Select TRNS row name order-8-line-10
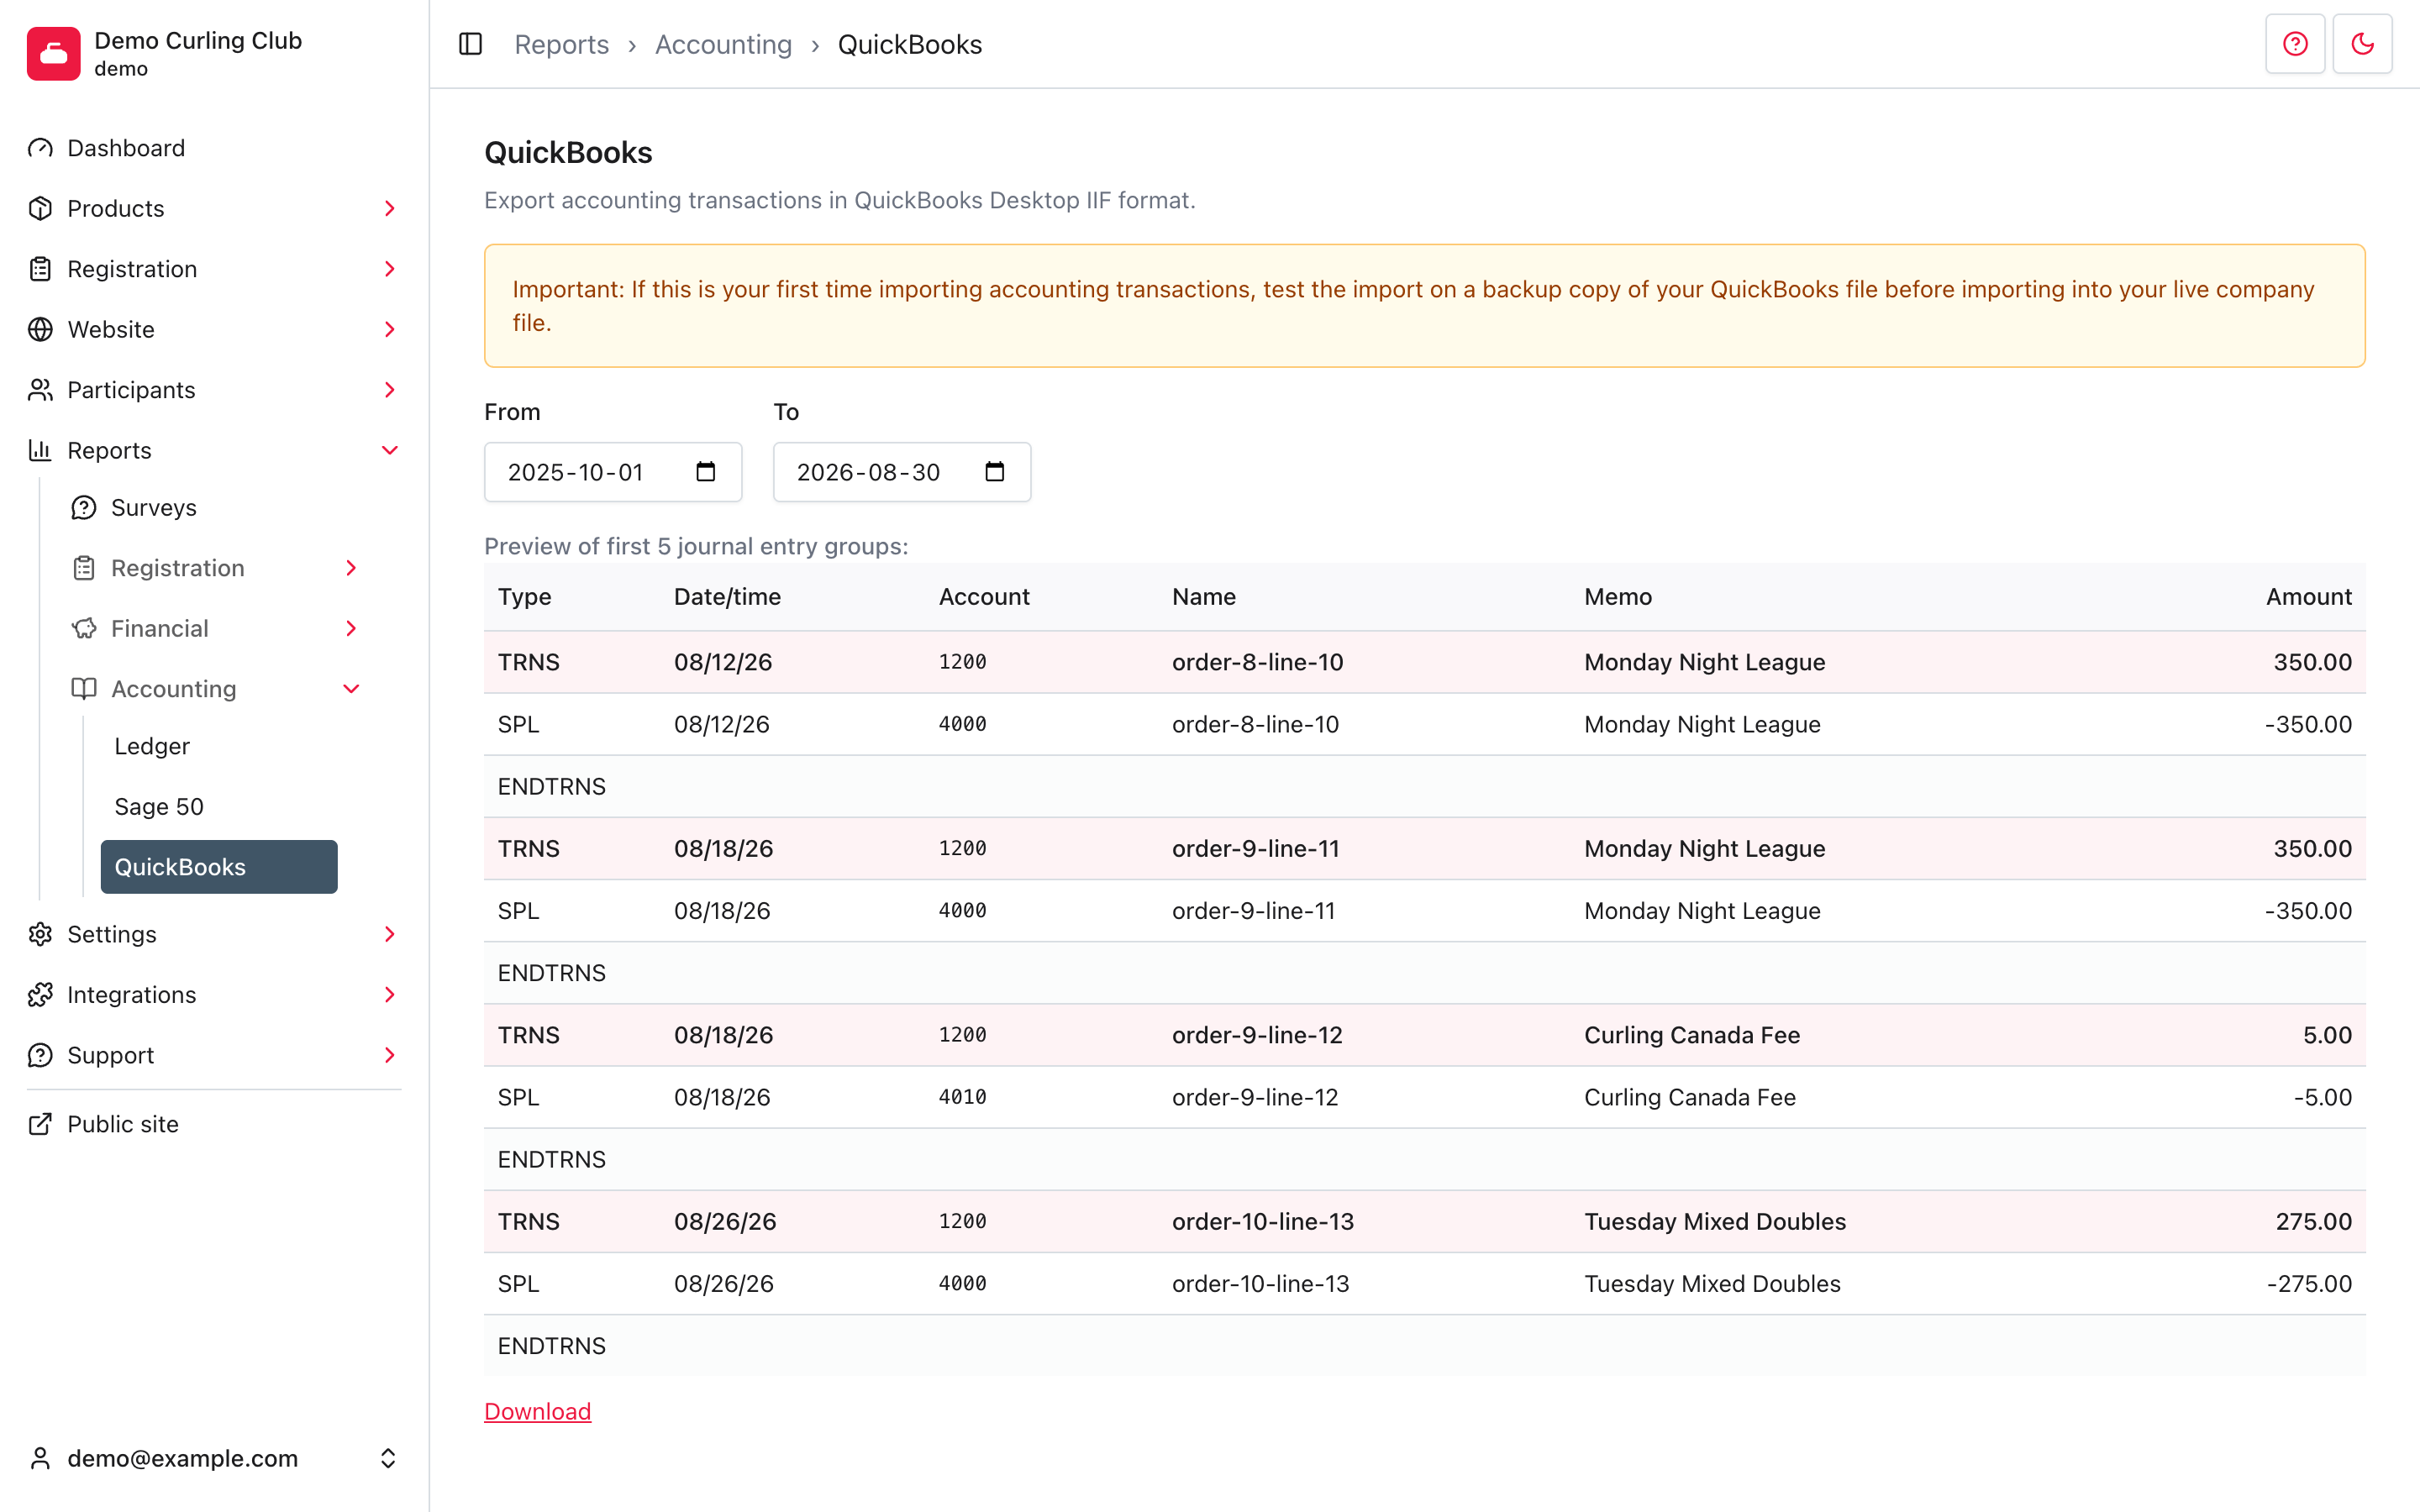The image size is (2420, 1512). [x=1257, y=662]
